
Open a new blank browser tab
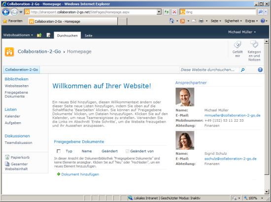pos(123,21)
